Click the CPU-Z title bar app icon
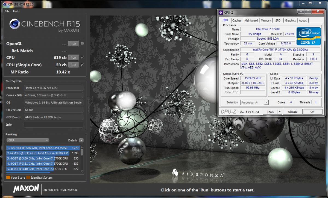 click(221, 12)
